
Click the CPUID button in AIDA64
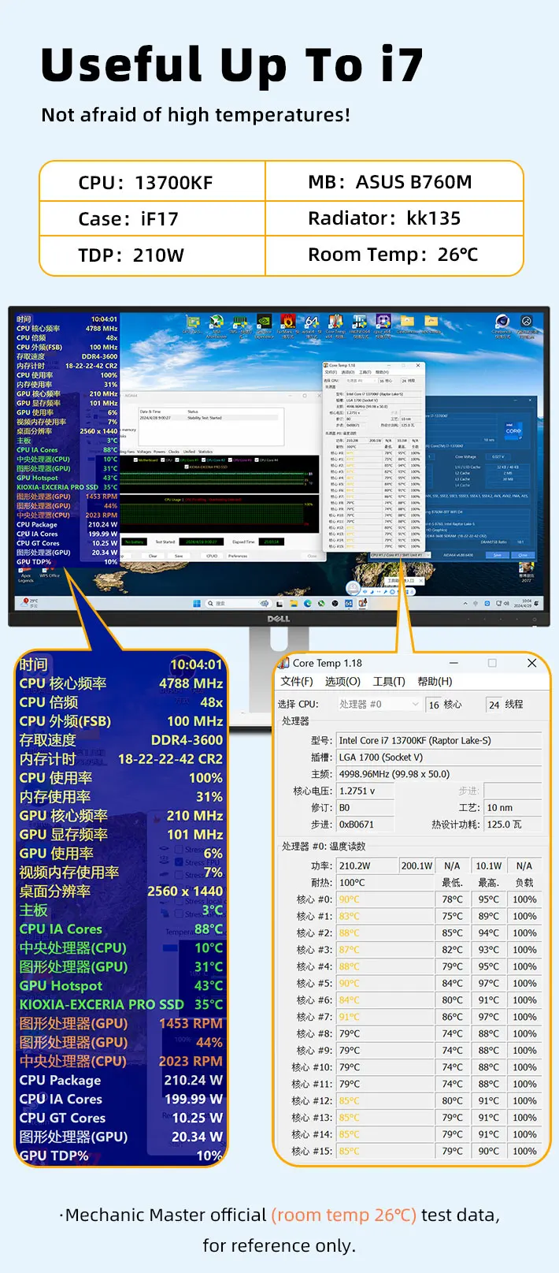(x=212, y=556)
